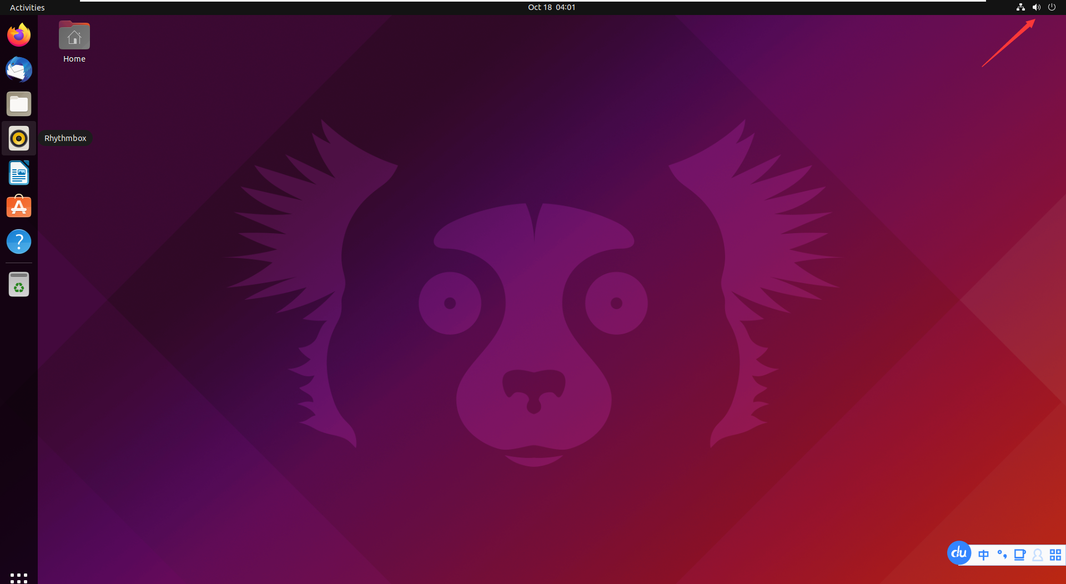Open the Home folder desktop icon

click(x=74, y=42)
